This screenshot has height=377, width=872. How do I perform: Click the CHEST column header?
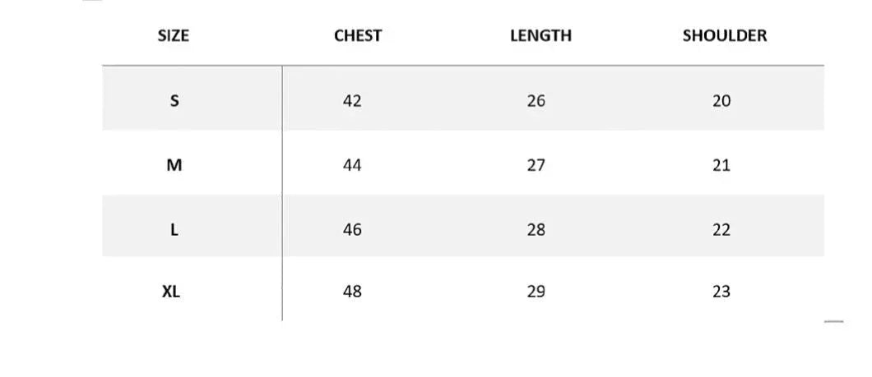click(358, 35)
